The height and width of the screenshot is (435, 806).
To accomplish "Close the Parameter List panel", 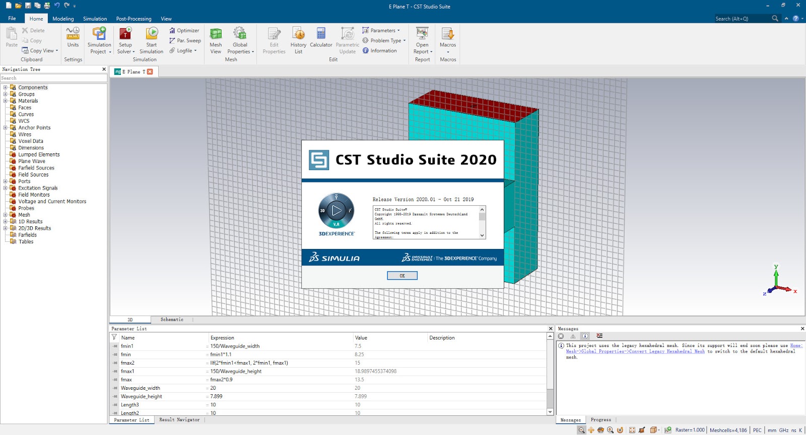I will pos(551,329).
